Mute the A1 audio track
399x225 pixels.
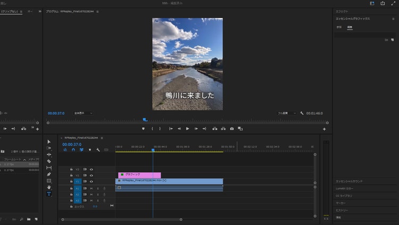(91, 188)
